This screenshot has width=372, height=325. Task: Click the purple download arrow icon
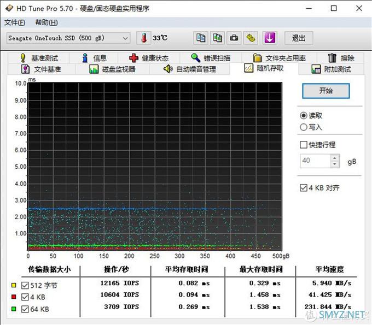point(270,38)
